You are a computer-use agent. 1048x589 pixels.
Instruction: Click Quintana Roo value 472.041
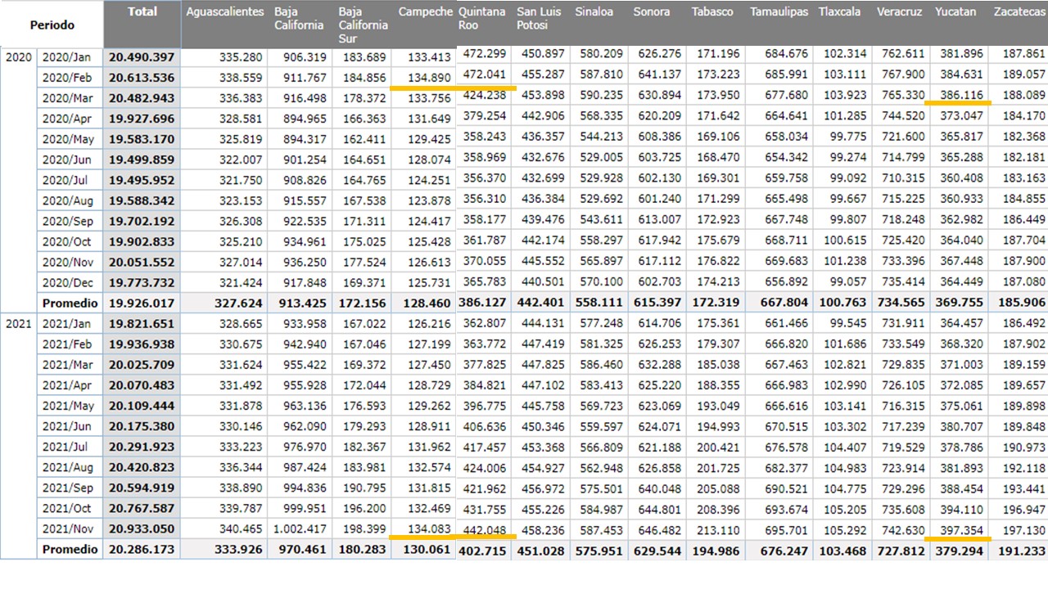coord(486,74)
